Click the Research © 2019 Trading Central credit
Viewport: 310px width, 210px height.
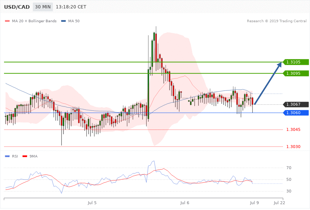(276, 21)
